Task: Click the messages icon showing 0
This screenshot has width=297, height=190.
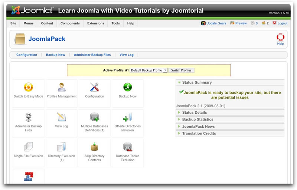Action: point(253,23)
